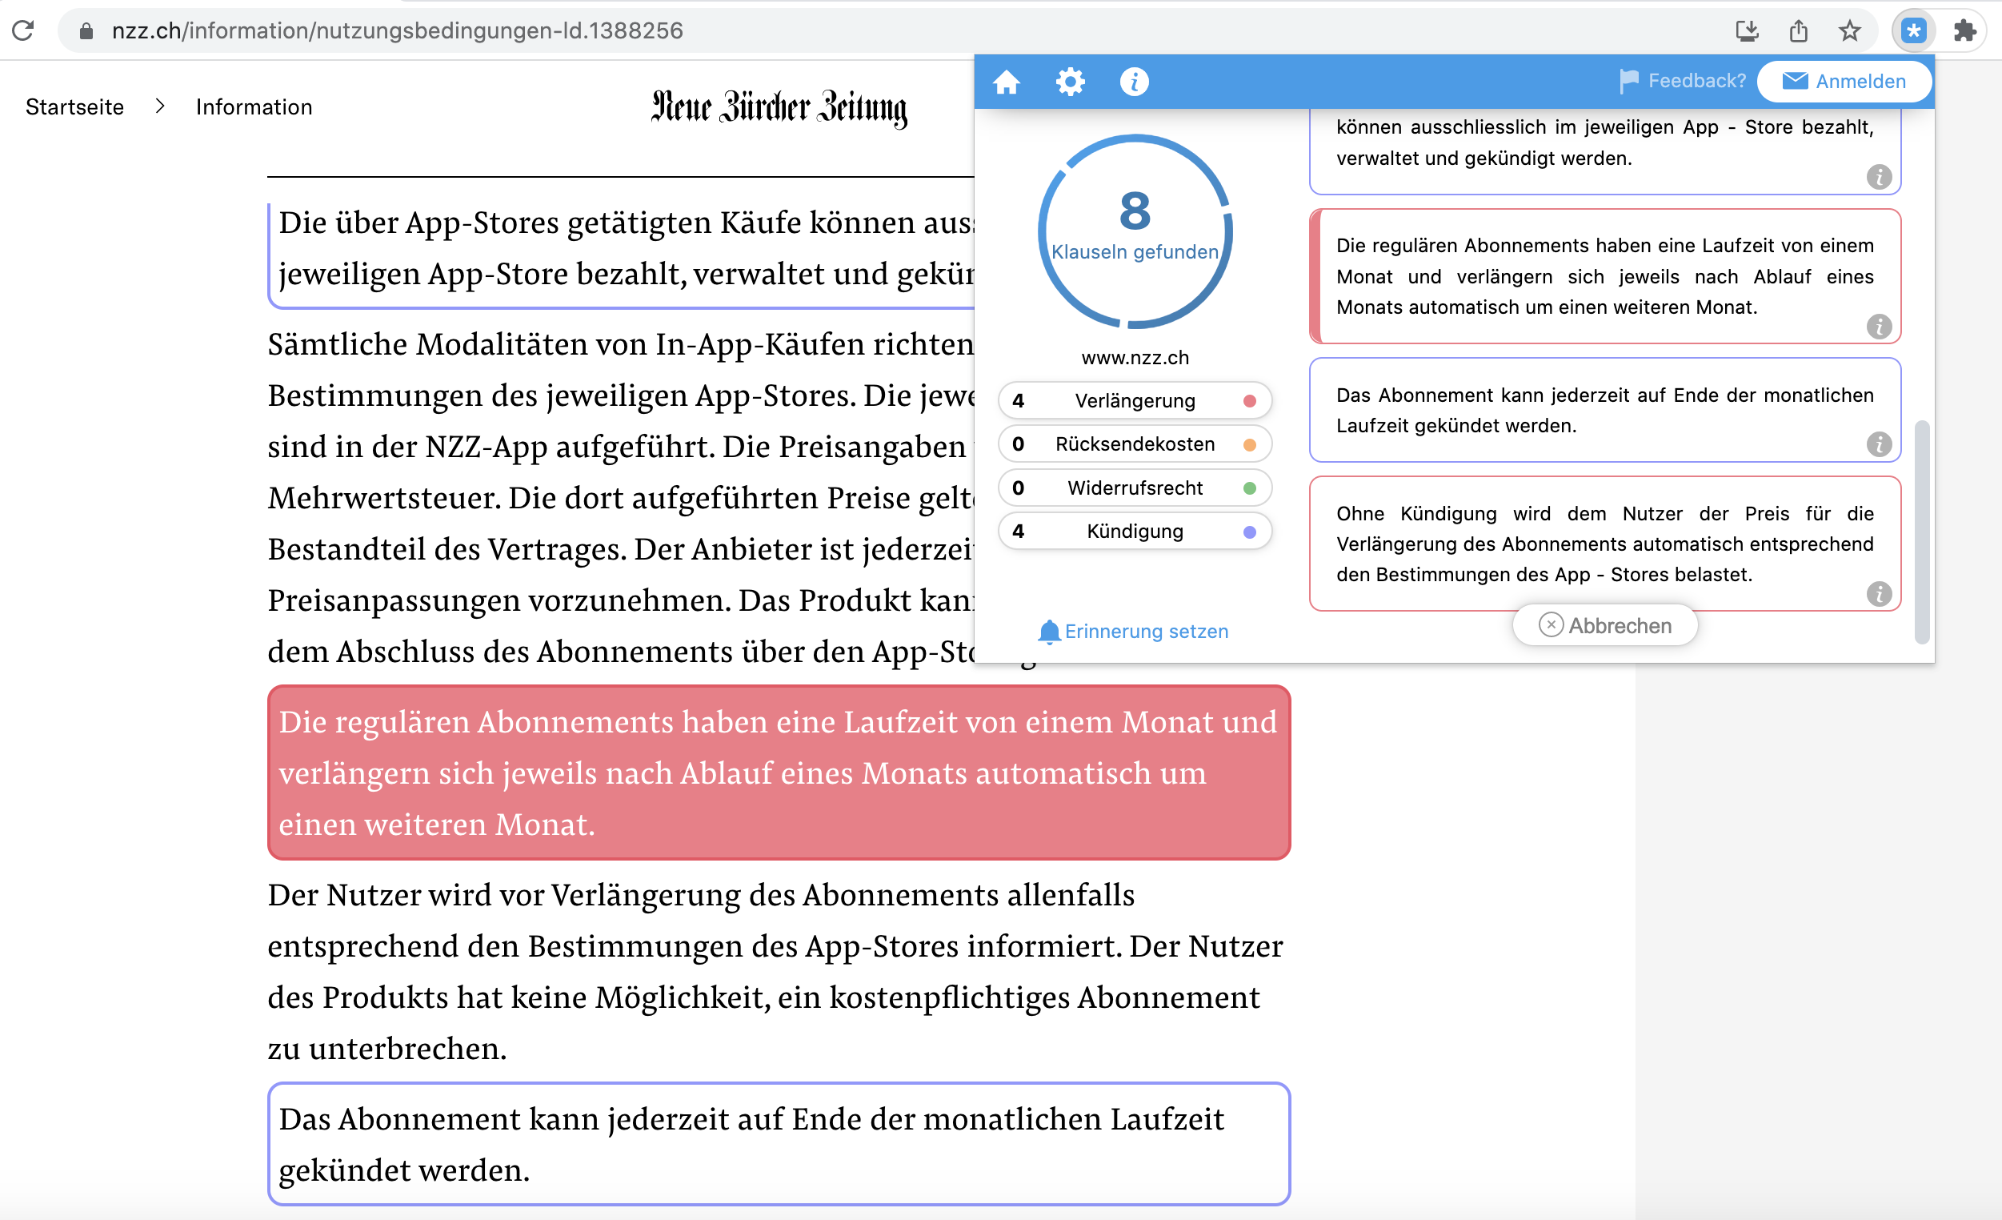Show info for the Ohne Kündigung clause card
The image size is (2002, 1220).
[x=1879, y=594]
